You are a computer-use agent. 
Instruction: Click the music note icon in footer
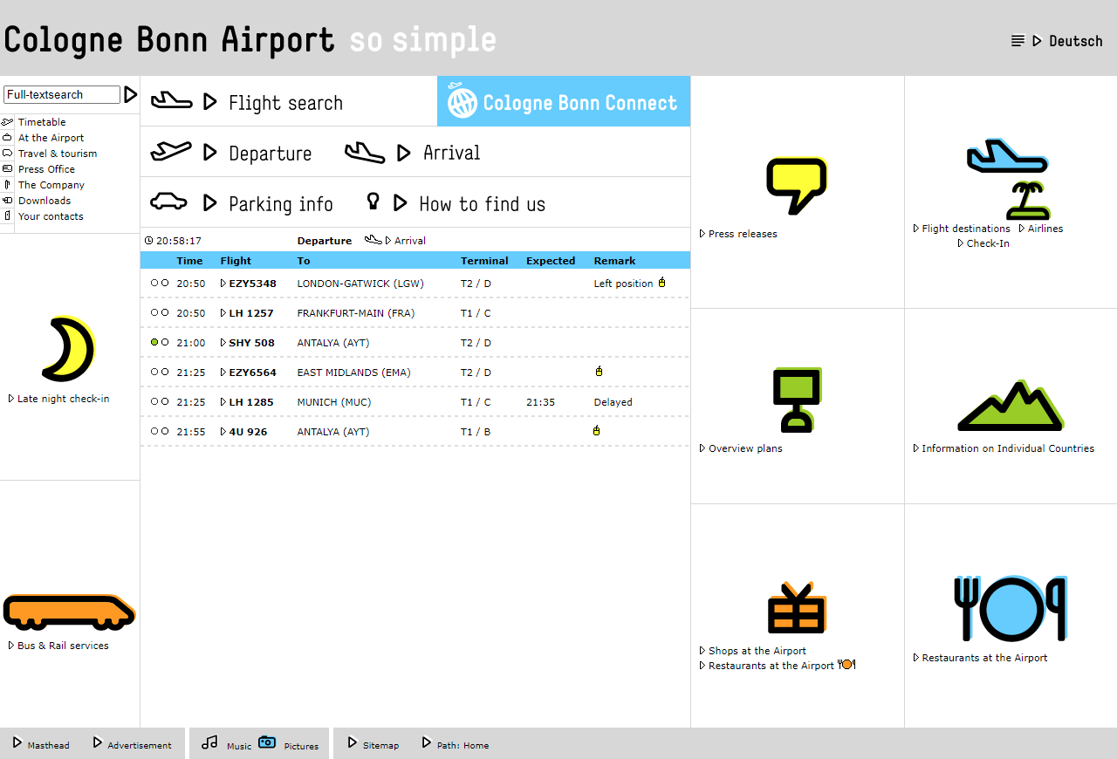[x=209, y=742]
